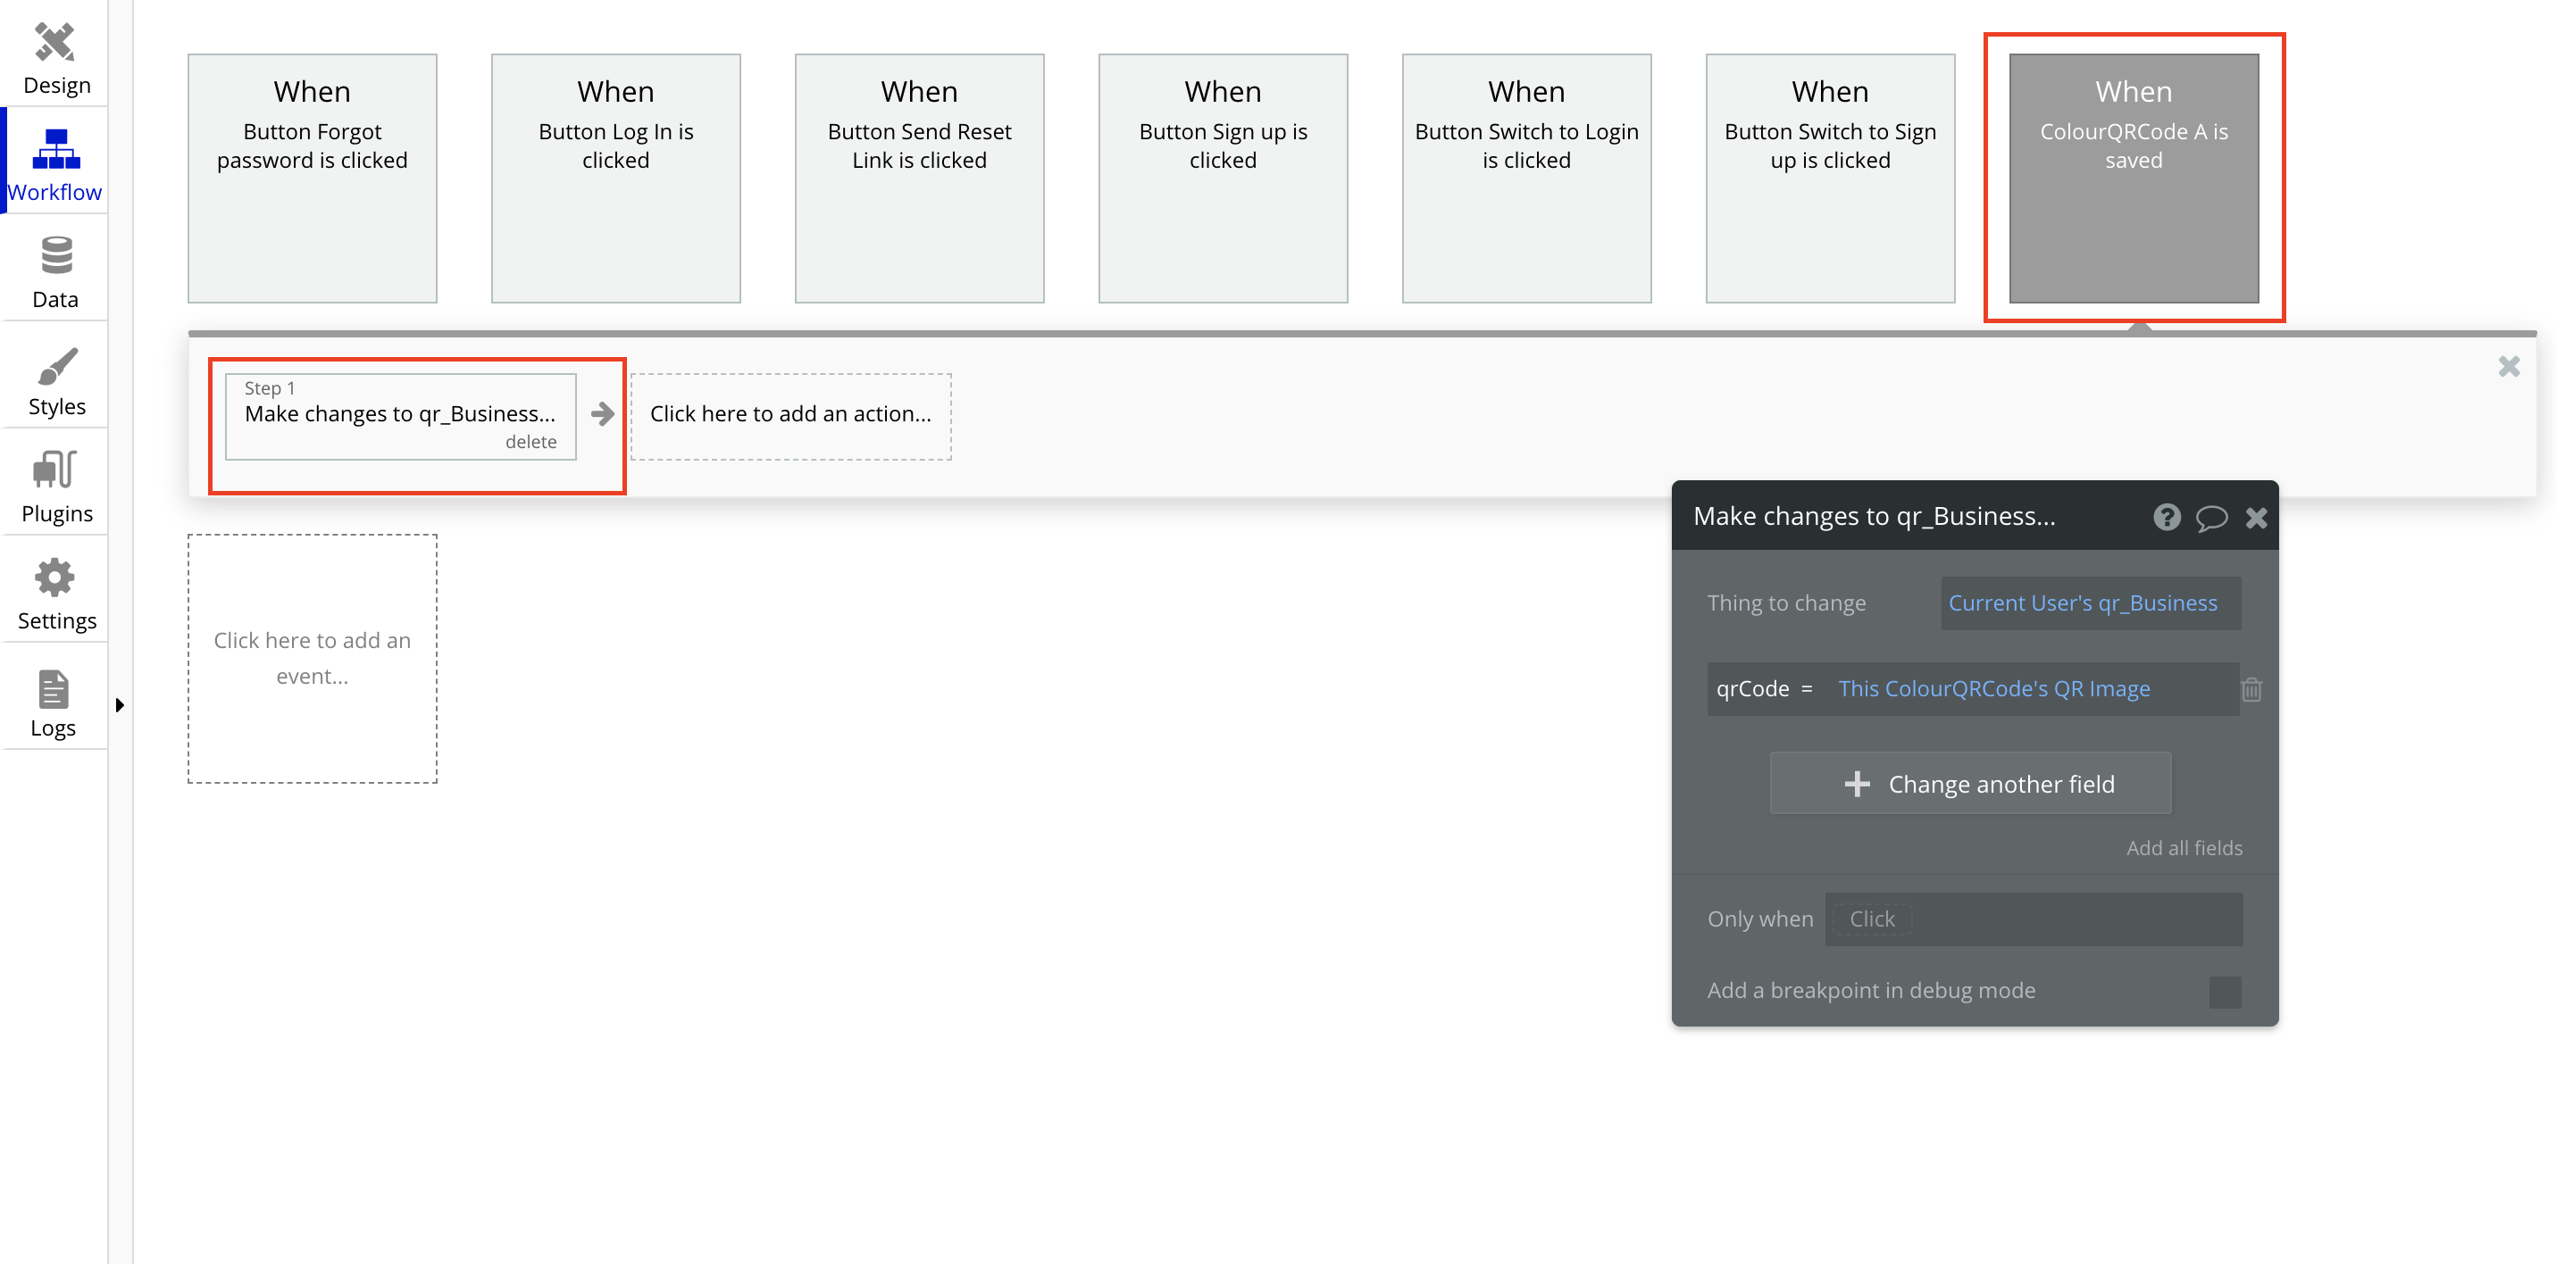Open the comment bubble icon

[x=2210, y=517]
